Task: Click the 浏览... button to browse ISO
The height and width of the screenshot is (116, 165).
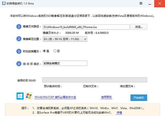Action: point(139,27)
